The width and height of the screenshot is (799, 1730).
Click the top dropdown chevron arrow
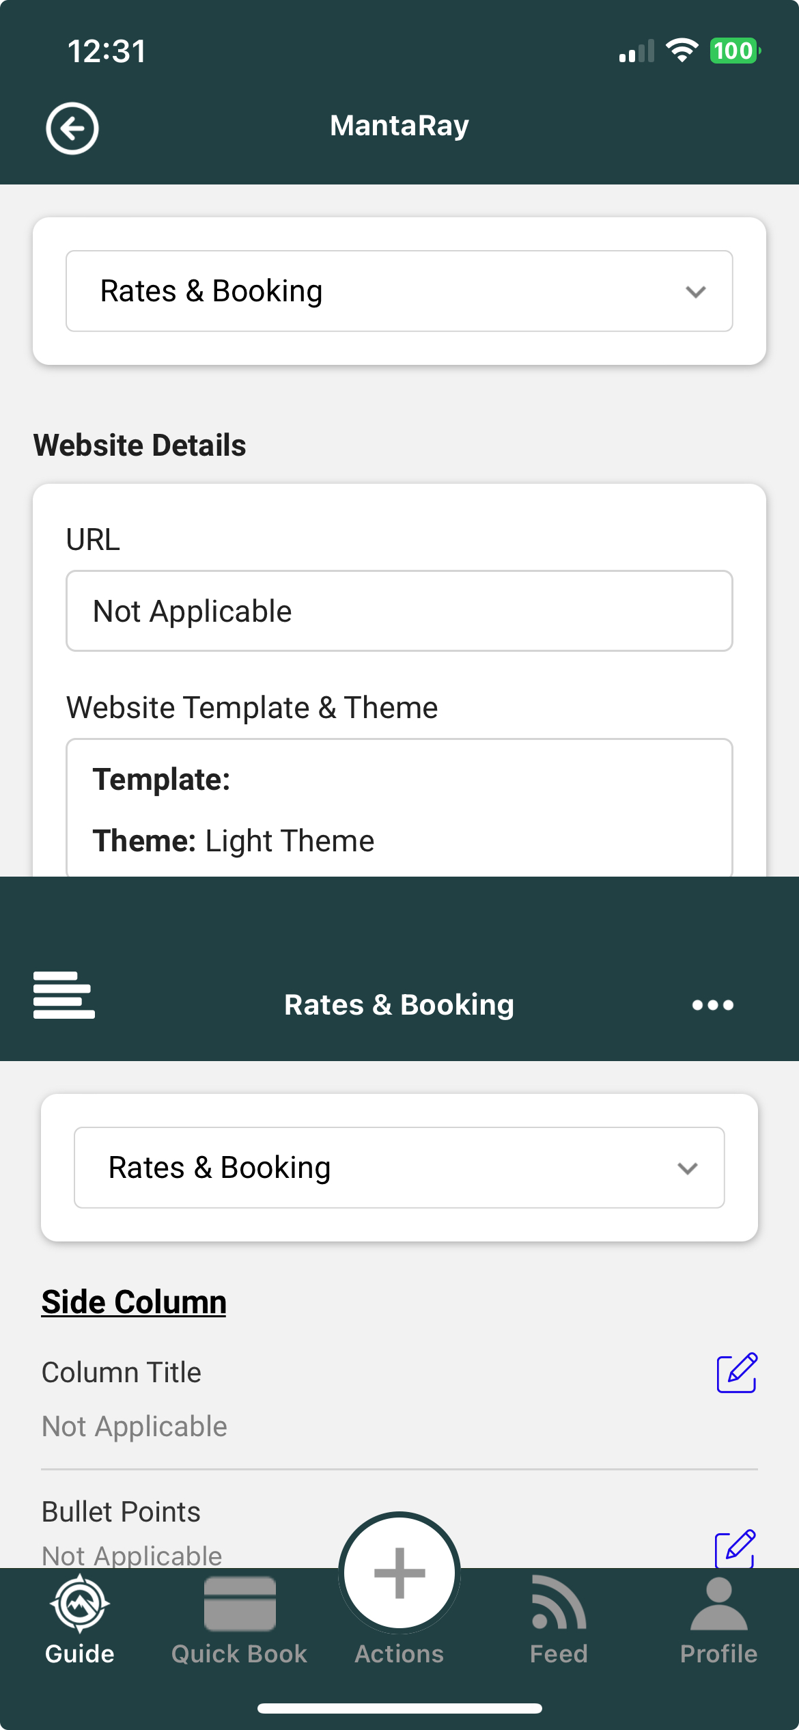(695, 292)
